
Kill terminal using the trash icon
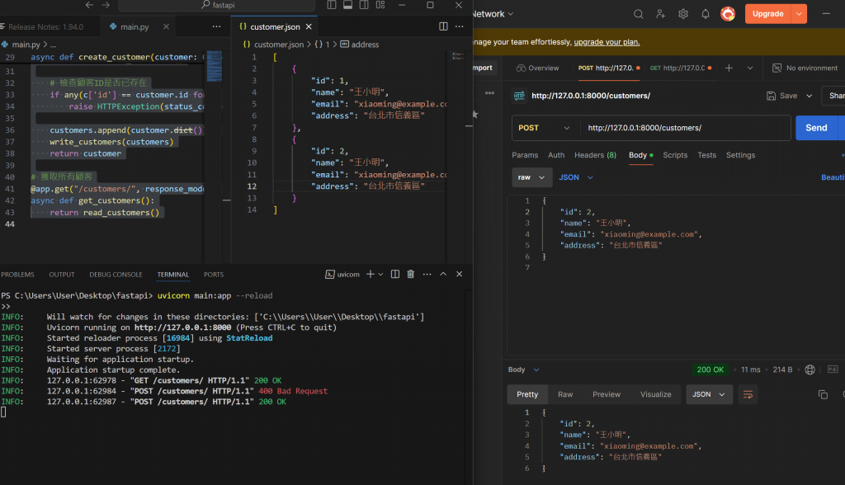click(410, 274)
